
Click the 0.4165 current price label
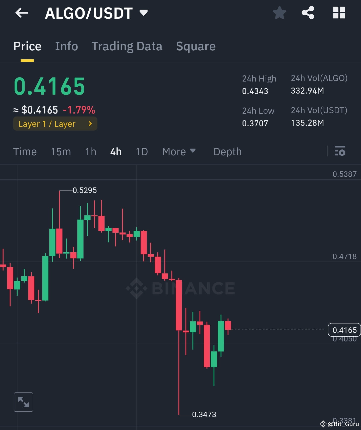tap(344, 330)
